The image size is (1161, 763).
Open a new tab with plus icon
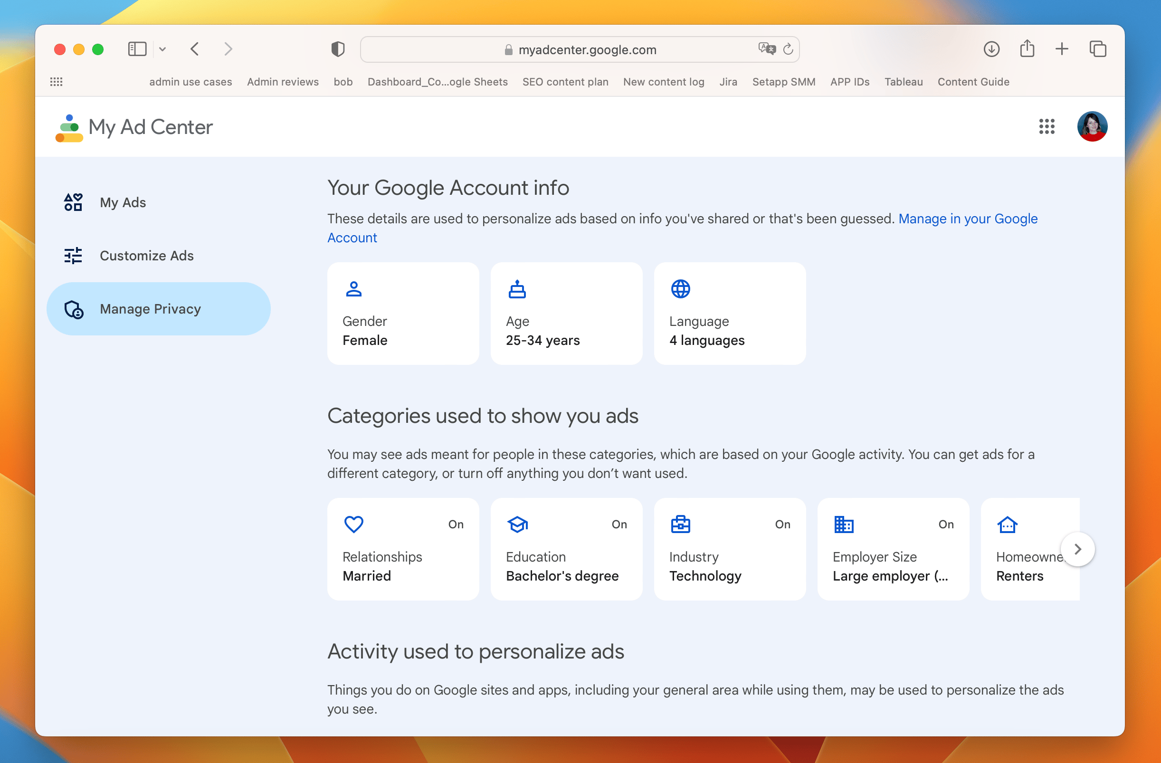pyautogui.click(x=1062, y=49)
